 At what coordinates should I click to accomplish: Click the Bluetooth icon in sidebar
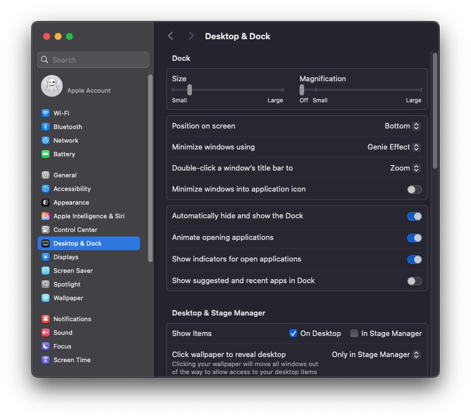(46, 127)
